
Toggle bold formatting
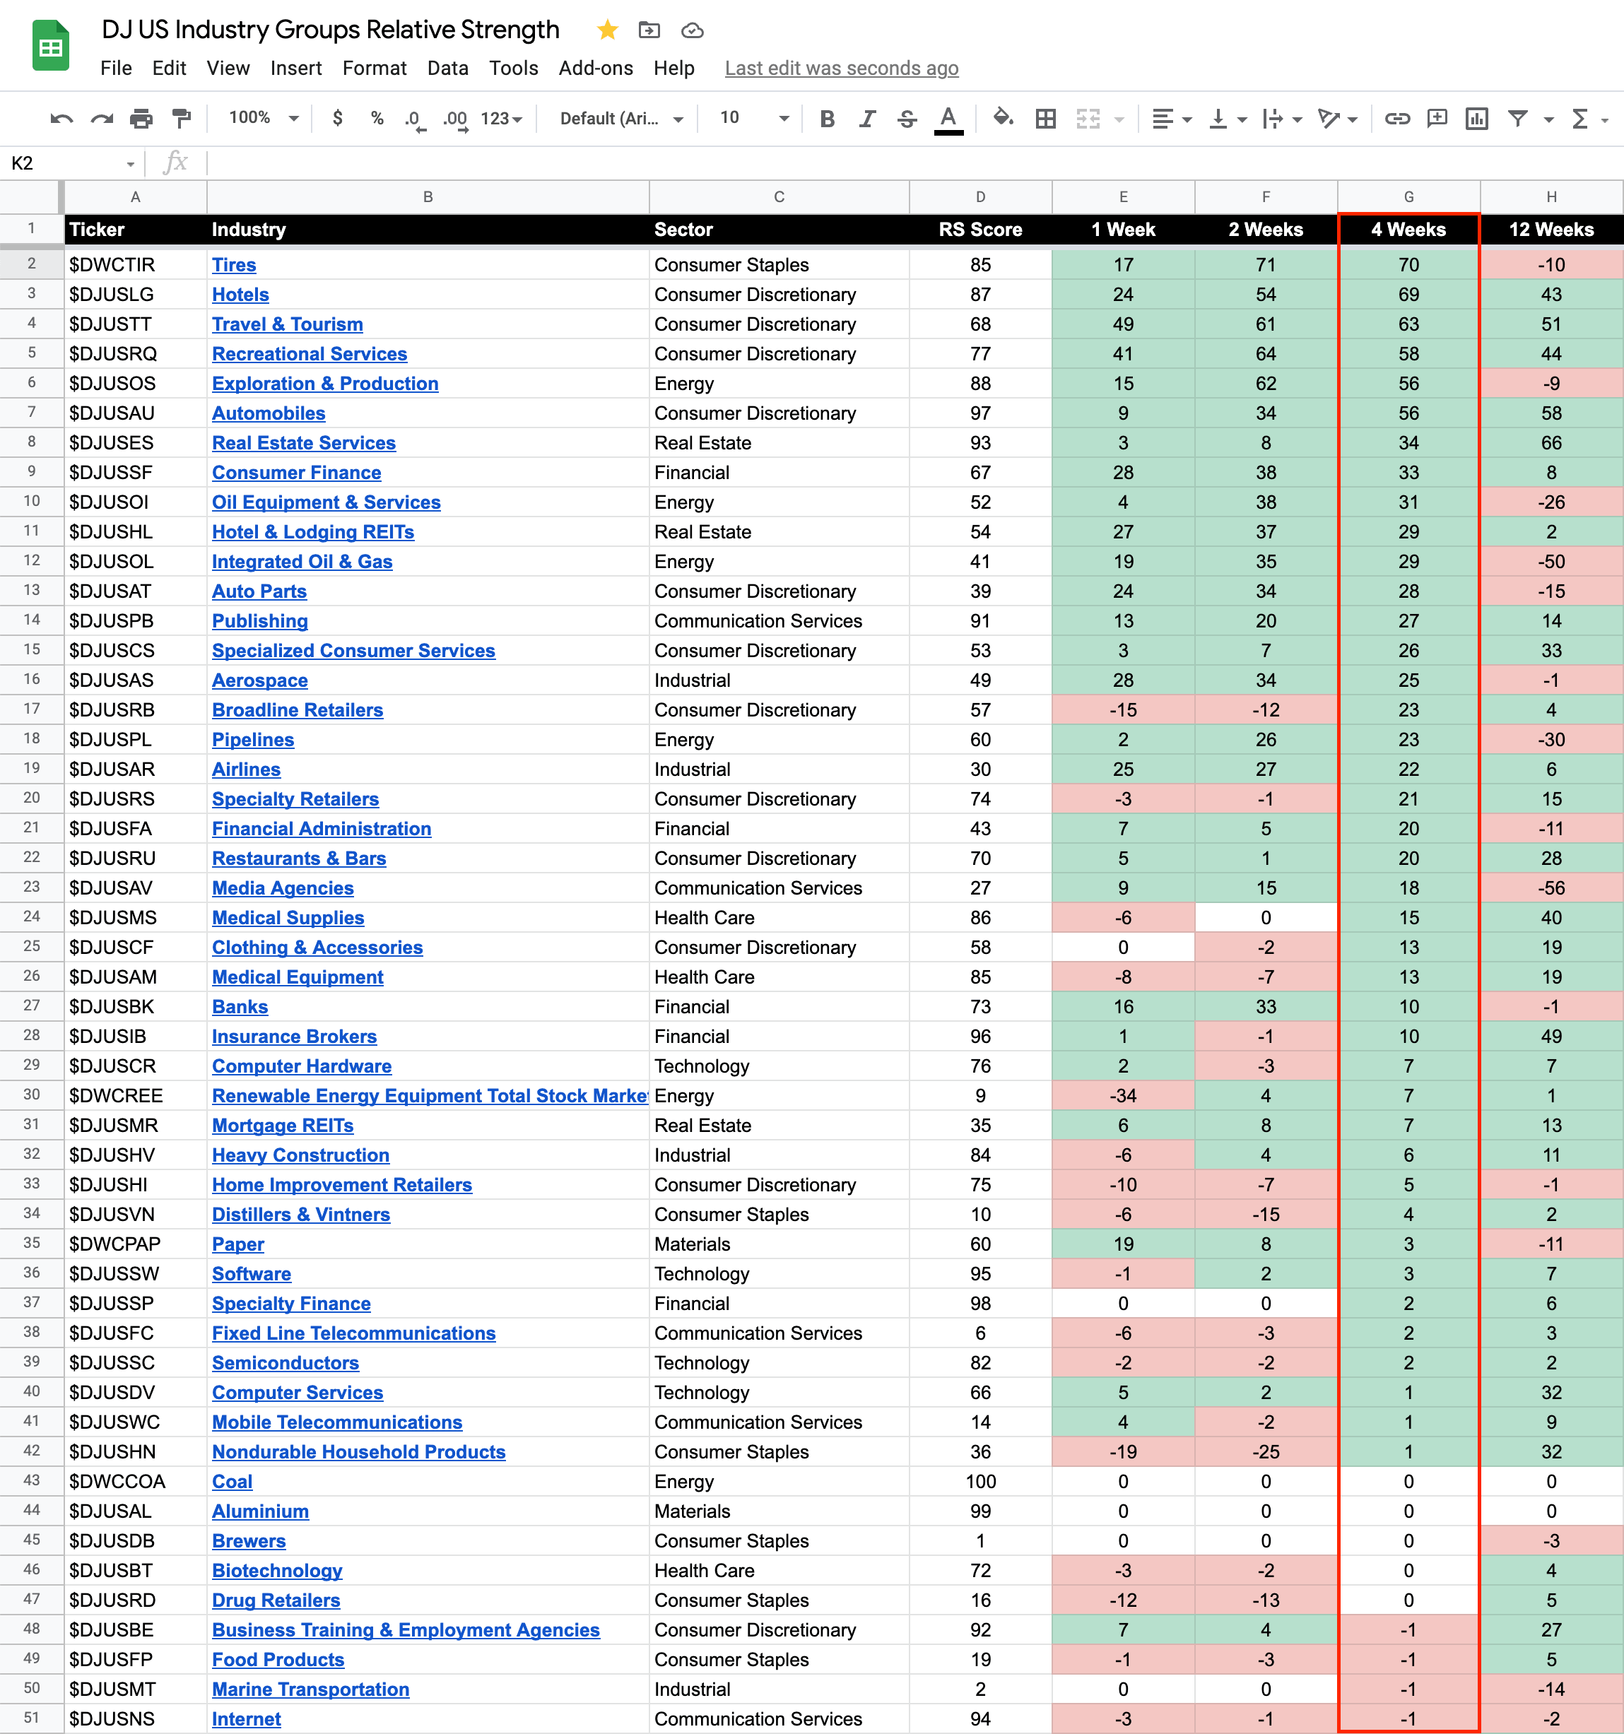pos(827,119)
